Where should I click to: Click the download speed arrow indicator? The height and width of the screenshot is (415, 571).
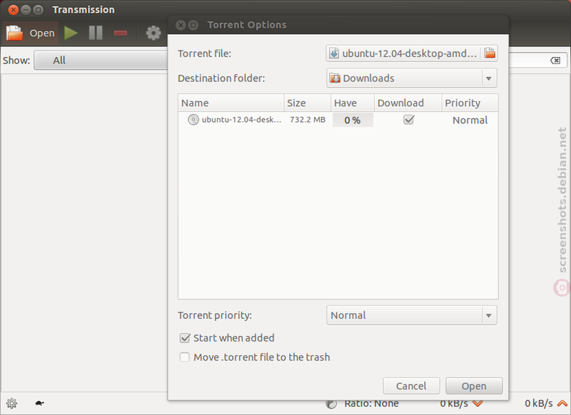coord(477,404)
